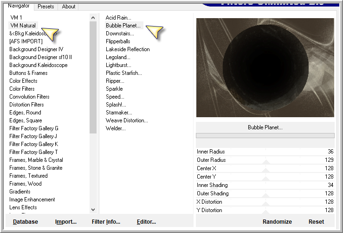
Task: Select Filter Factory Gallery J
Action: (33, 136)
